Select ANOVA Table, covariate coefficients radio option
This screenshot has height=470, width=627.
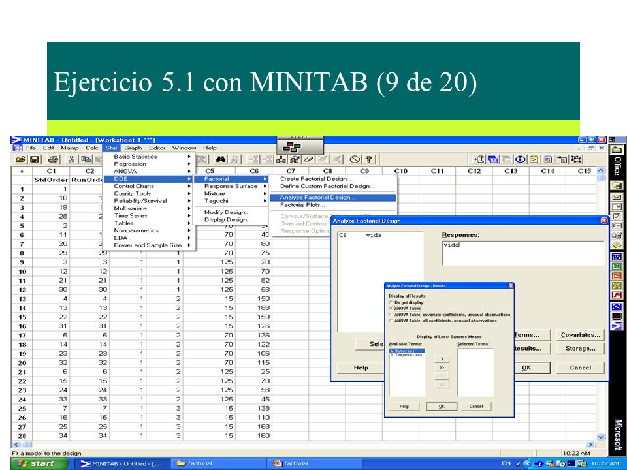(391, 315)
